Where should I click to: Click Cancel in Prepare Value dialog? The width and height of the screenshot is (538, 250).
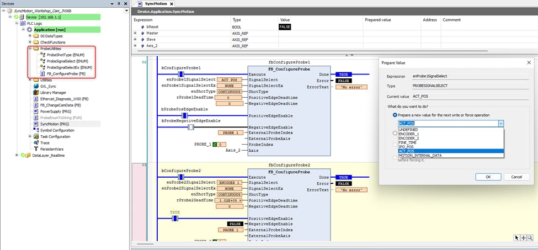516,177
